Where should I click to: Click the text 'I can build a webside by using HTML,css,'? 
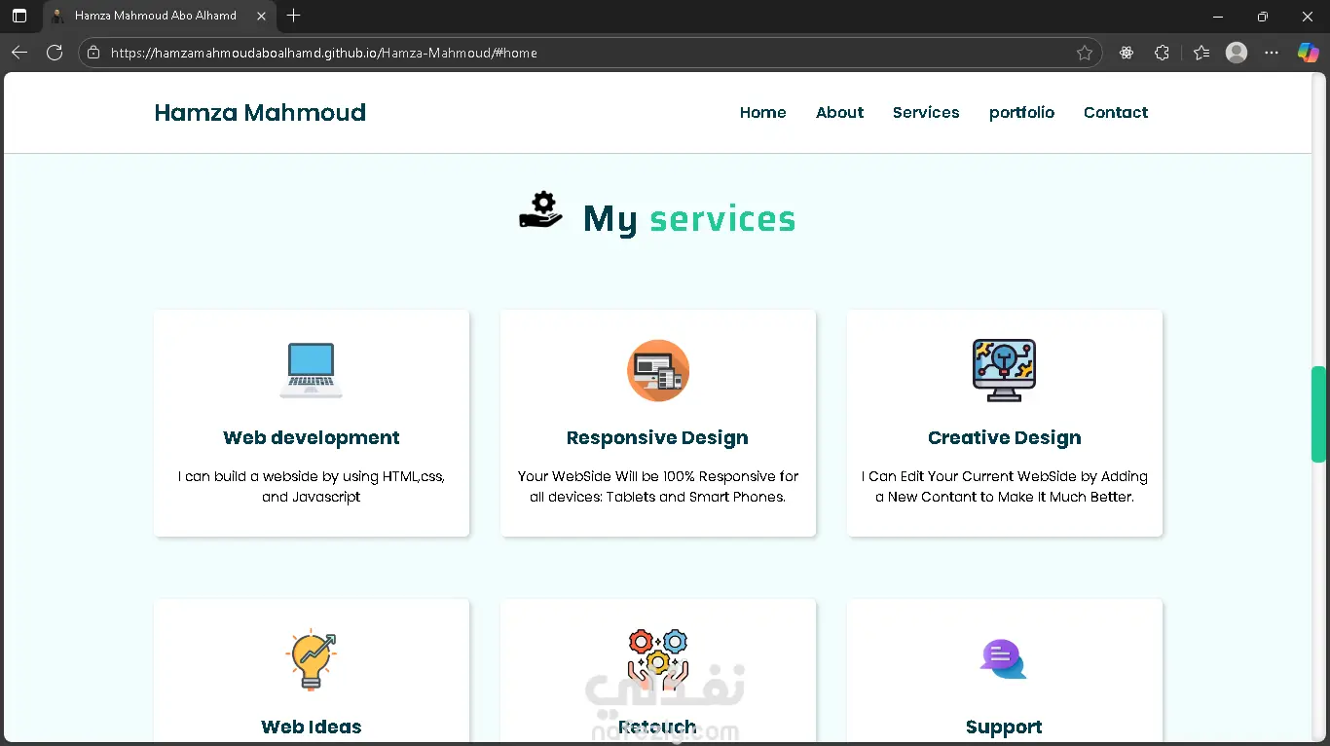pos(312,476)
